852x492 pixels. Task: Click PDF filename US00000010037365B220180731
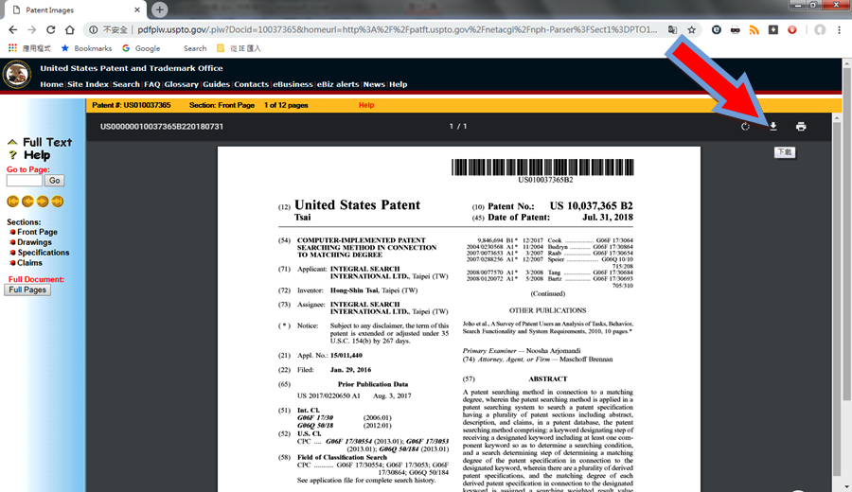coord(161,127)
